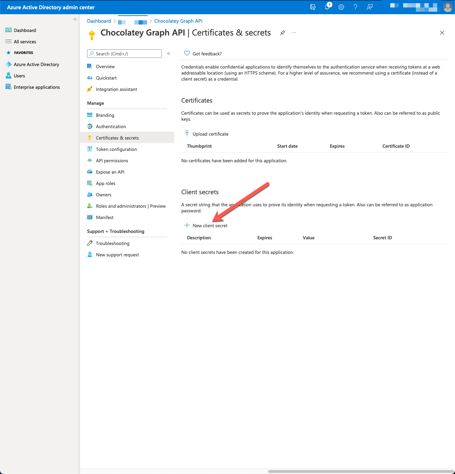Open the feedback person icon in header
This screenshot has width=455, height=474.
[370, 7]
